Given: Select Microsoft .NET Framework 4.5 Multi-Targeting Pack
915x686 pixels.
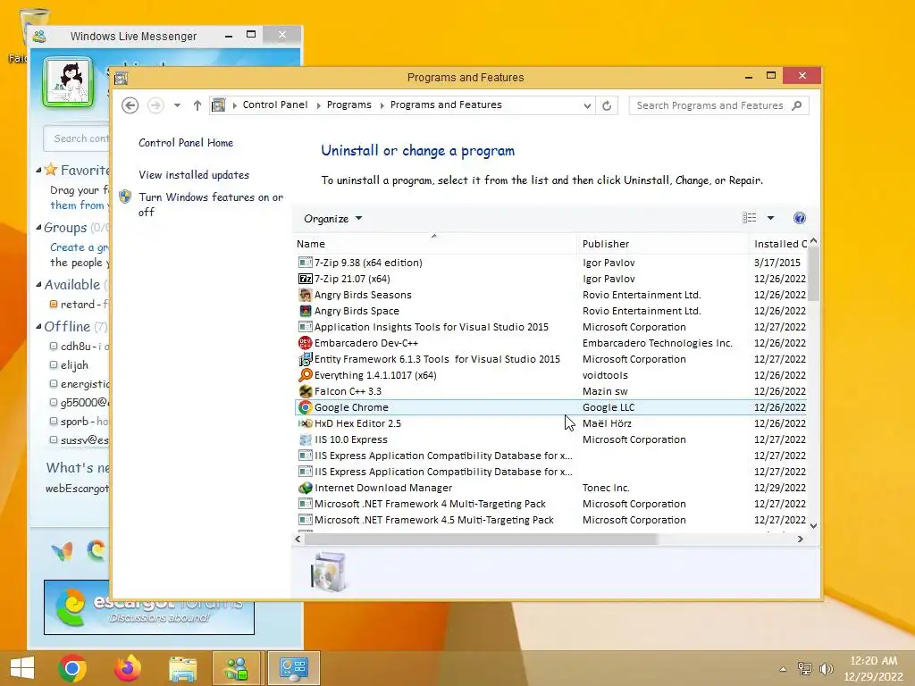Looking at the screenshot, I should coord(550,520).
